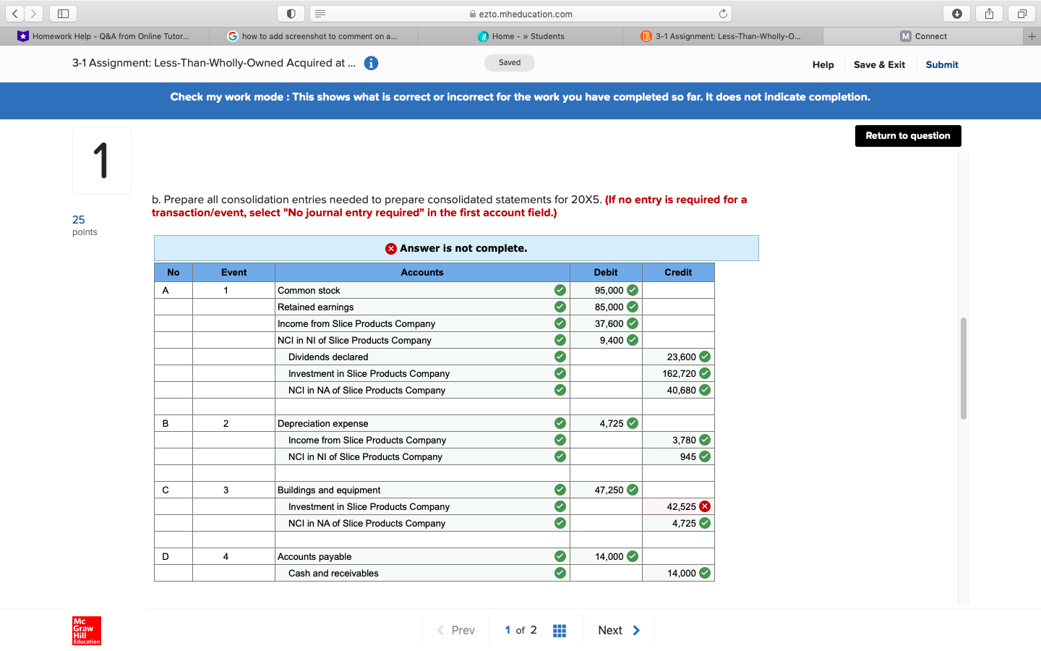Click the 4,725 depreciation debit value
The height and width of the screenshot is (651, 1041).
point(612,423)
